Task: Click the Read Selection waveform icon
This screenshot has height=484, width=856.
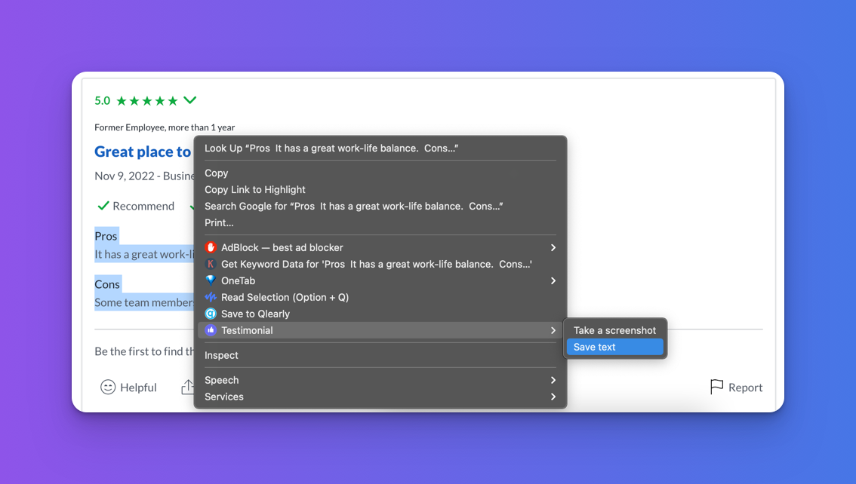Action: (x=211, y=297)
